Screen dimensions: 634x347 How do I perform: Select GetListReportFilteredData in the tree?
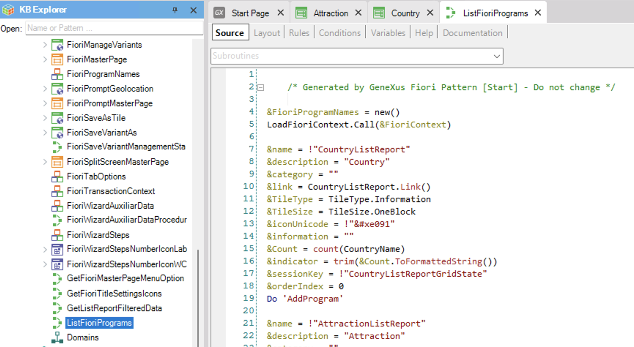click(x=114, y=308)
